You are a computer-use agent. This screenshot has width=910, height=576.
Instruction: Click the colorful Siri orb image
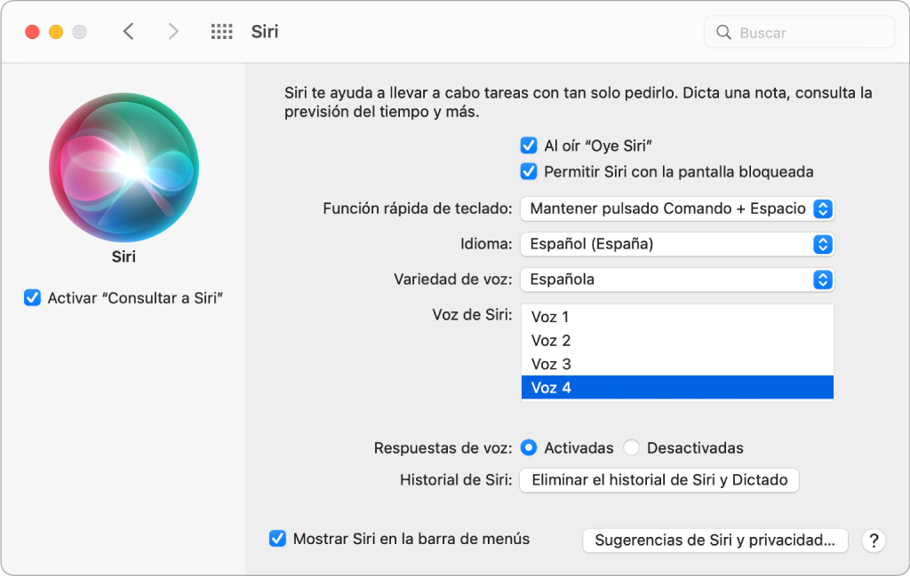[124, 167]
